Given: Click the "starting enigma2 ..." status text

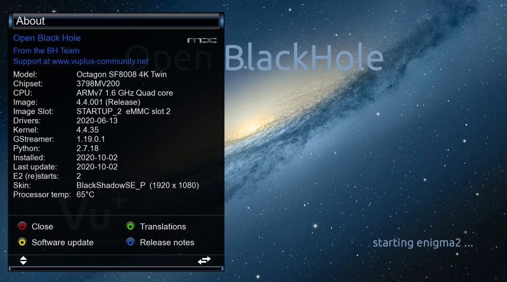Looking at the screenshot, I should [x=422, y=243].
